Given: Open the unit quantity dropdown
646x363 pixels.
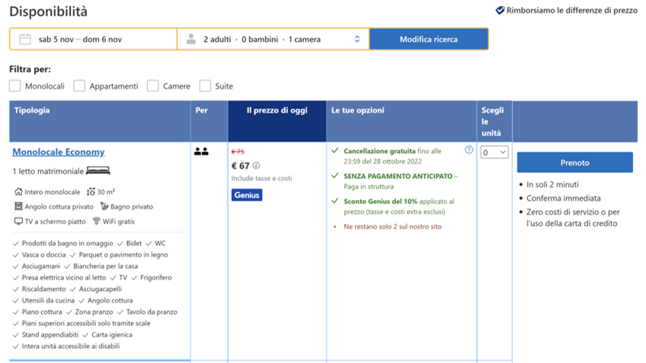Looking at the screenshot, I should 494,152.
